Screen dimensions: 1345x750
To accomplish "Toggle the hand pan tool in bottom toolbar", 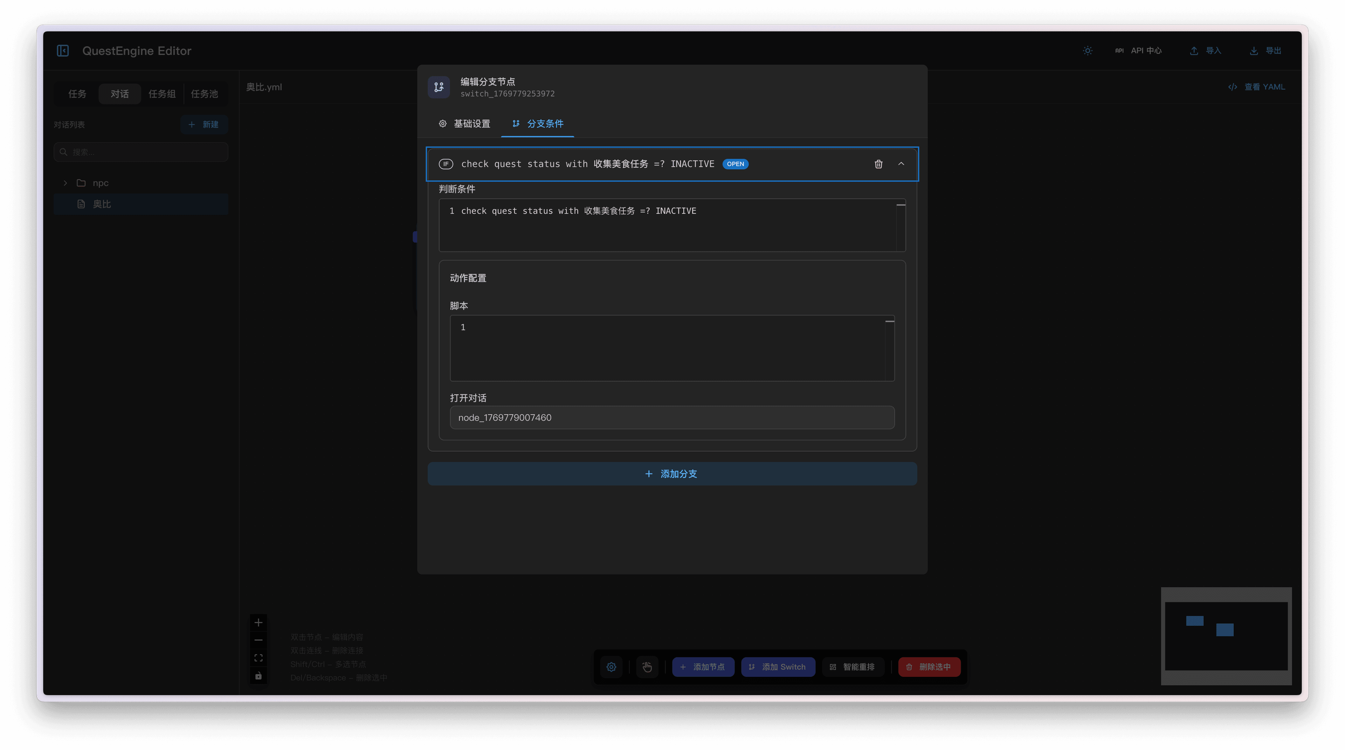I will click(647, 667).
